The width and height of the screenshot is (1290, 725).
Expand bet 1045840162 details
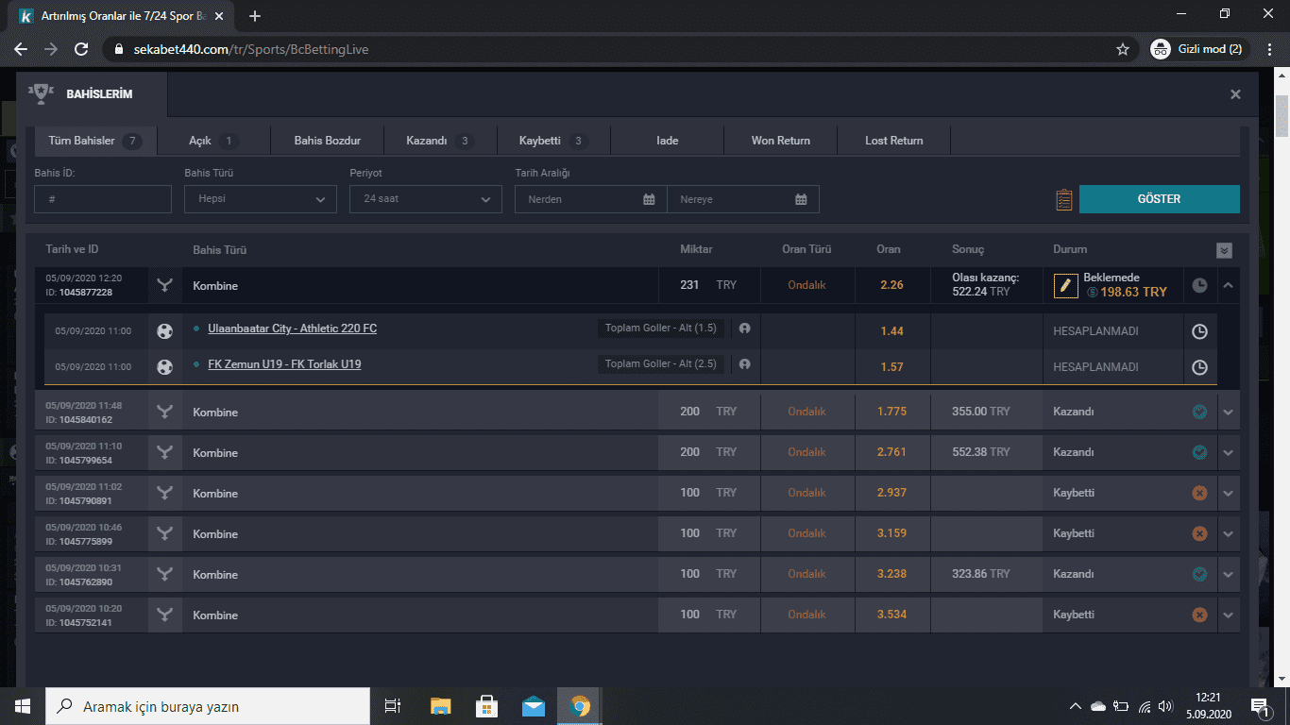(1228, 413)
